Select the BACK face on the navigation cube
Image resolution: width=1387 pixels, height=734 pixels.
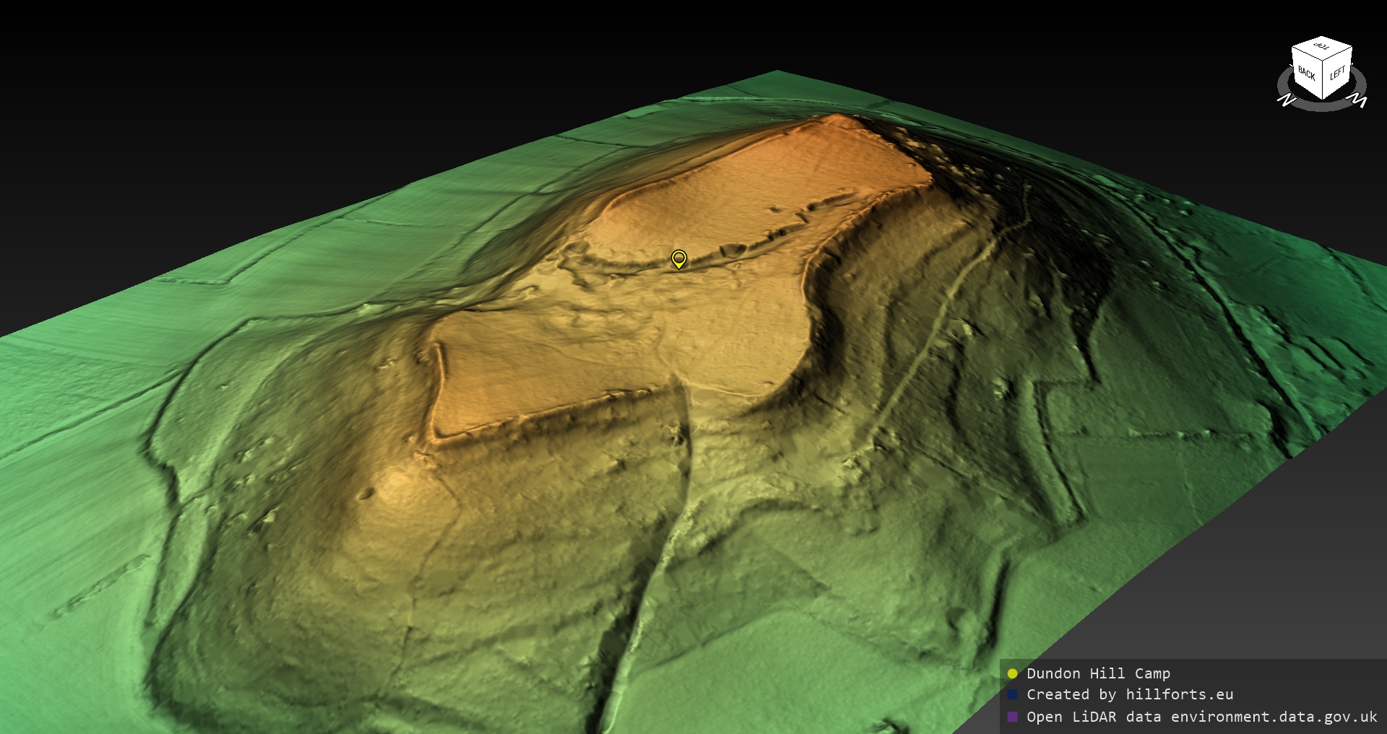1306,74
